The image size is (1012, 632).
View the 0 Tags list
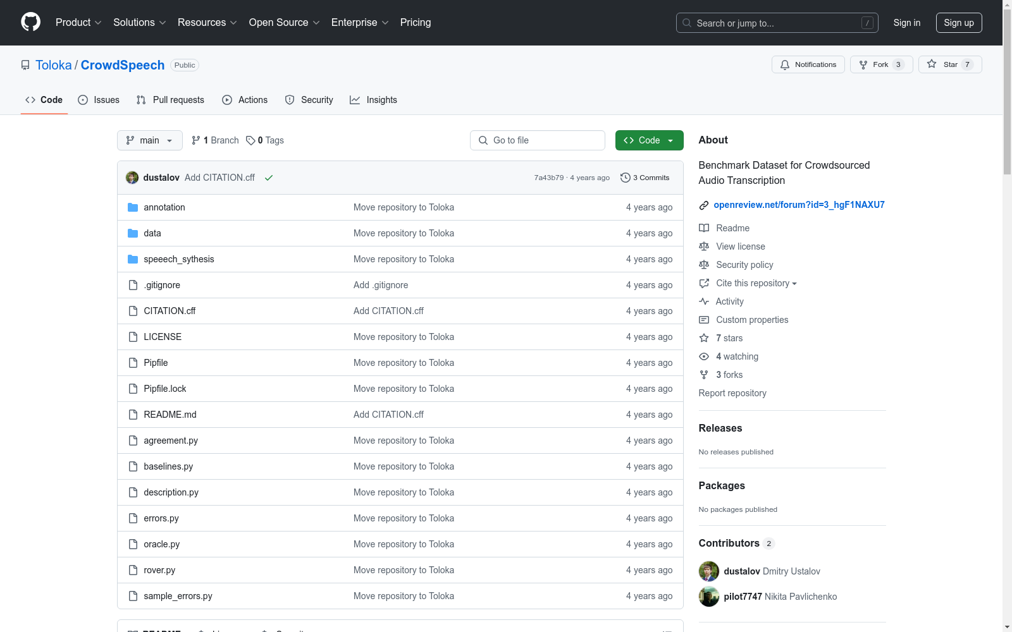click(265, 140)
